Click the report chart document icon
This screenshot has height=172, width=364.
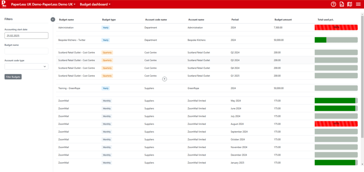click(342, 4)
